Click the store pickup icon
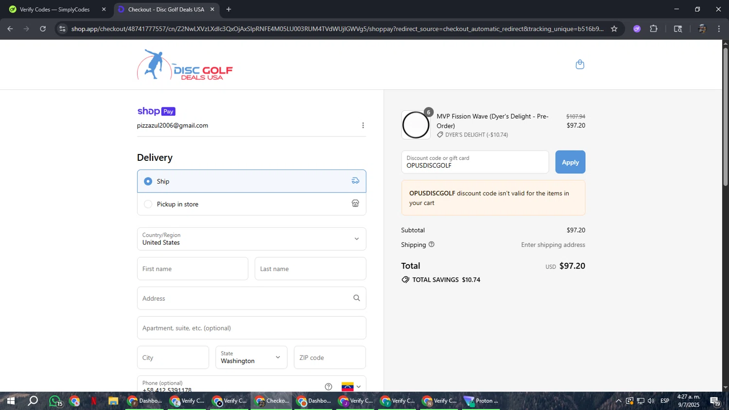The image size is (729, 410). pyautogui.click(x=355, y=204)
